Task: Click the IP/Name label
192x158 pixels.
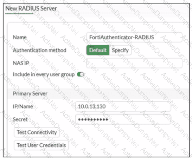Action: (x=23, y=106)
